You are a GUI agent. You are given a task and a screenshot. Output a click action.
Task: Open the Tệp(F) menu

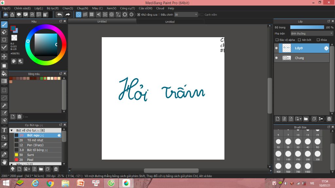tap(6, 8)
